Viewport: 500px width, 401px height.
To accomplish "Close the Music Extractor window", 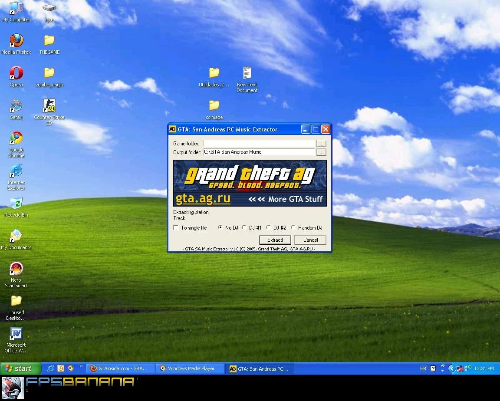I will click(x=326, y=129).
